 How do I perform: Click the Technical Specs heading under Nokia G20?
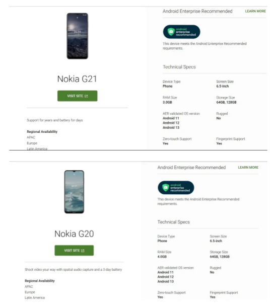click(x=173, y=222)
